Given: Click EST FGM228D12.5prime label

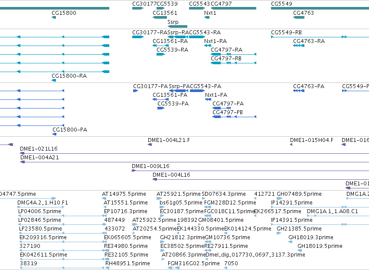Looking at the screenshot, I should 230,203.
